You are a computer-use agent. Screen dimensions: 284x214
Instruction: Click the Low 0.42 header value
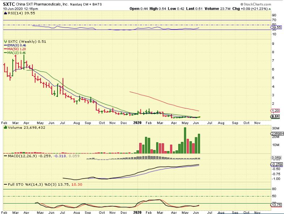pos(176,9)
